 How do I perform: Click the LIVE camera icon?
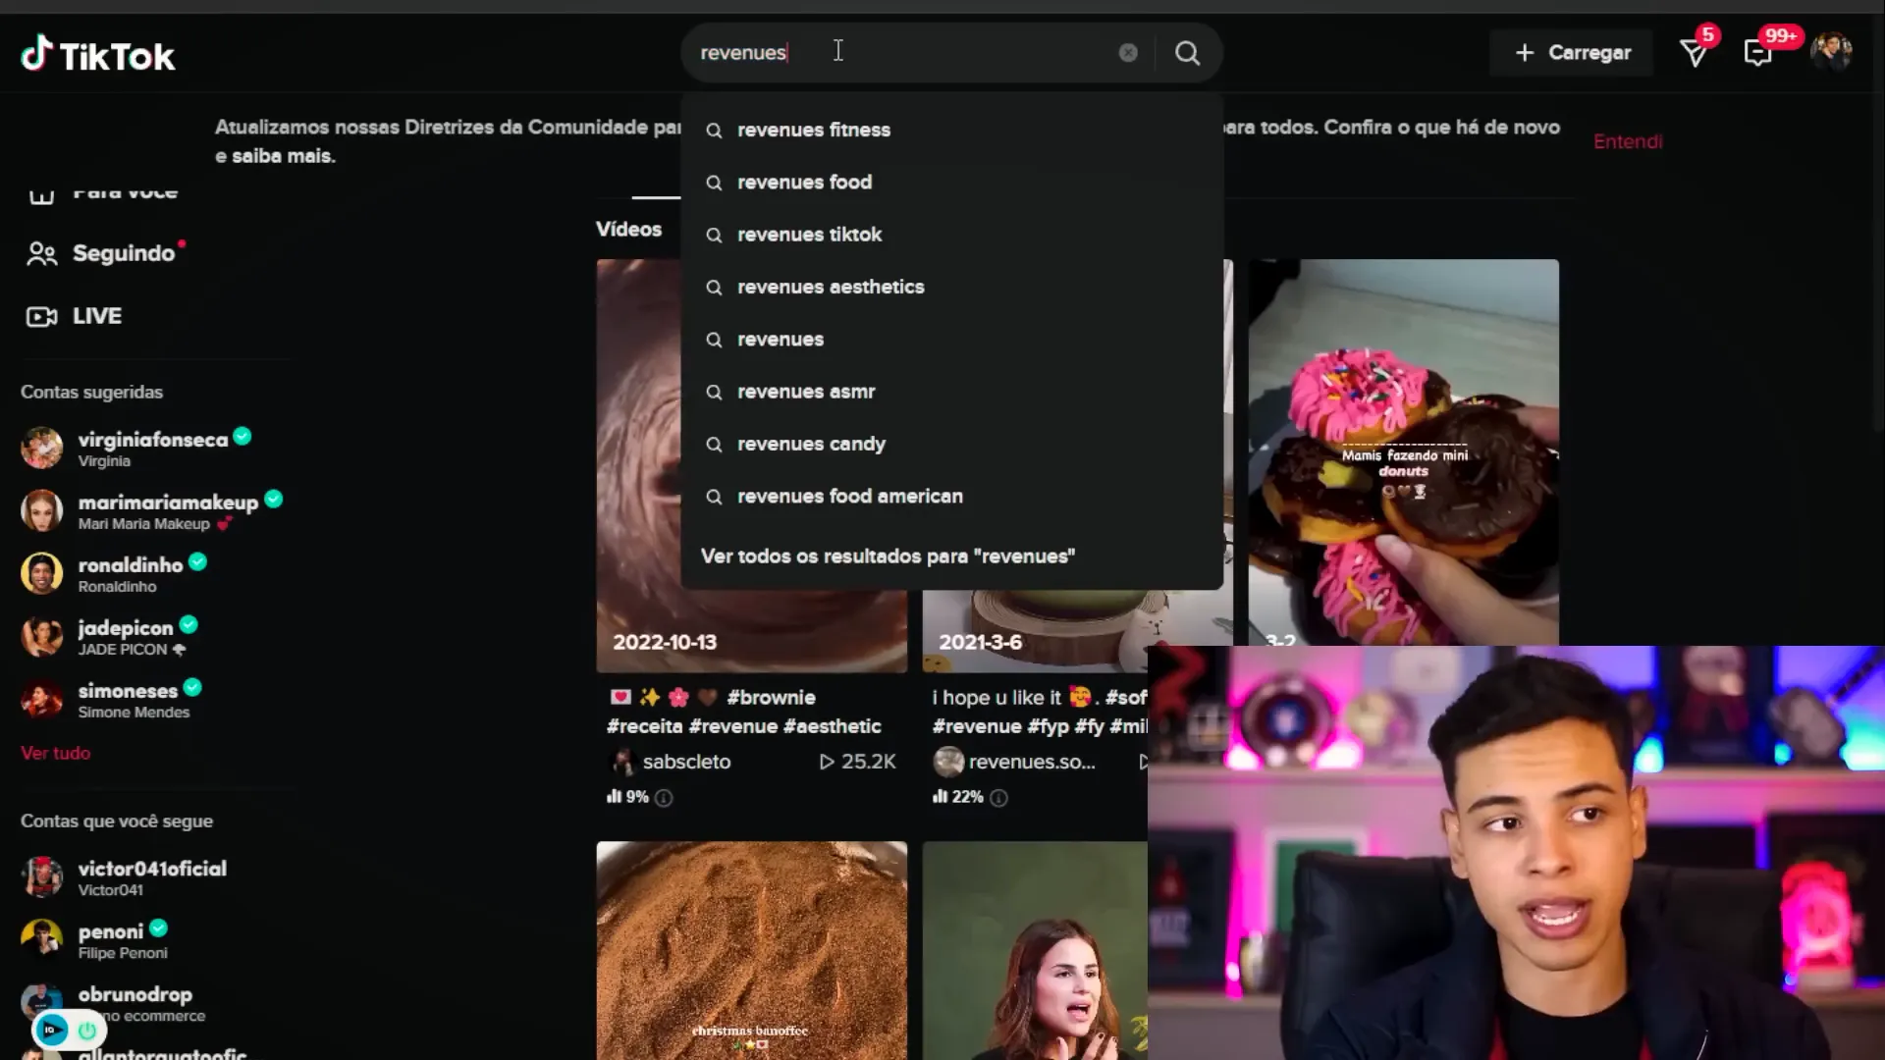click(41, 317)
